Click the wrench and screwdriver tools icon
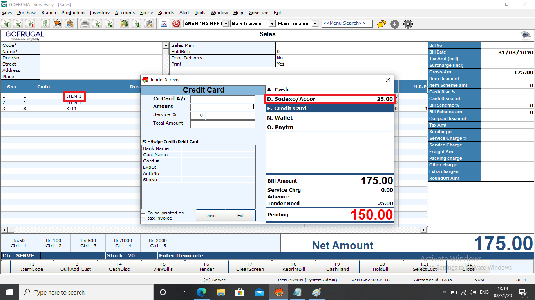Screen dimensions: 535x300 click(148, 24)
